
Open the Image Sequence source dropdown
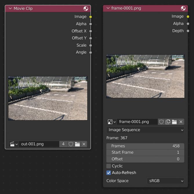coord(145,130)
